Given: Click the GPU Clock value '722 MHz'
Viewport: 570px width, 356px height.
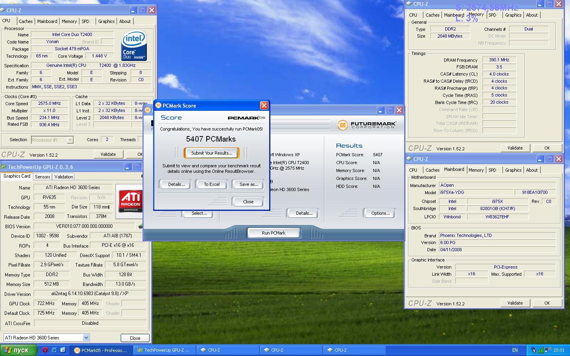Looking at the screenshot, I should click(46, 303).
